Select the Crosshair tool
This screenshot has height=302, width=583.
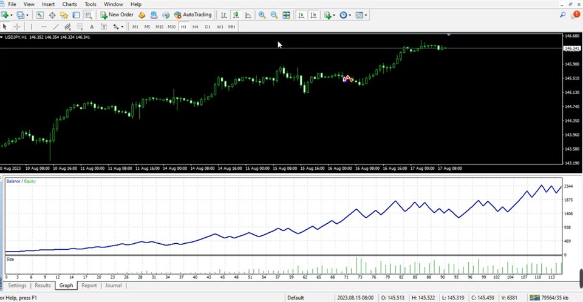pyautogui.click(x=17, y=27)
